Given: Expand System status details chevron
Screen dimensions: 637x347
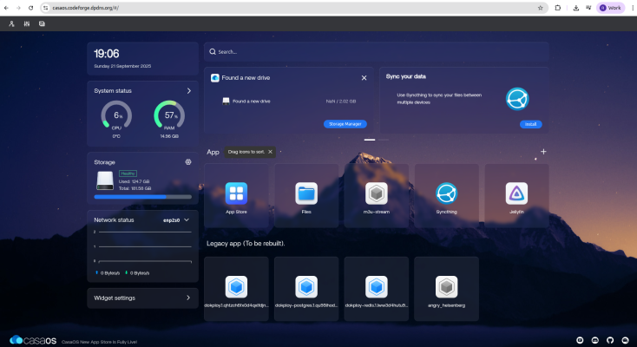Looking at the screenshot, I should (189, 91).
